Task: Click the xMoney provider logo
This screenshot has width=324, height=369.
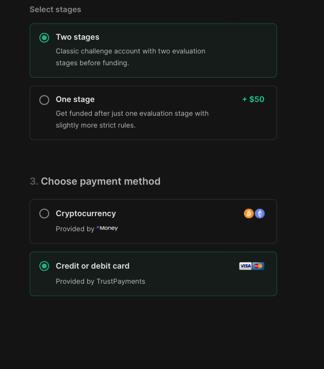Action: click(107, 228)
